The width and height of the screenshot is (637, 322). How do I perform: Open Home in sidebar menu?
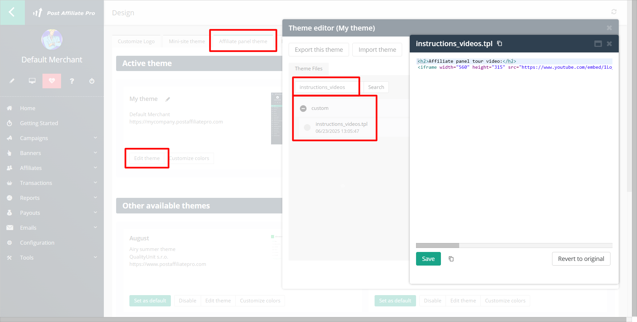point(28,108)
